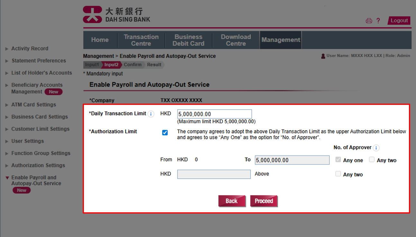Viewport: 416px width, 237px height.
Task: Click the Back button
Action: pyautogui.click(x=231, y=201)
